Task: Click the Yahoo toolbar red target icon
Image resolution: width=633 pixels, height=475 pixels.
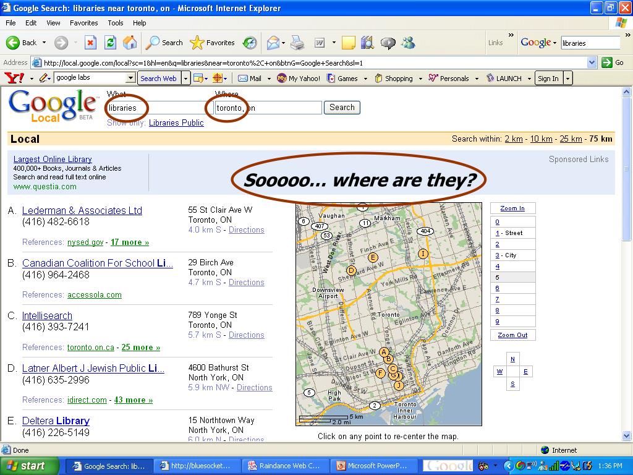Action: coord(218,78)
